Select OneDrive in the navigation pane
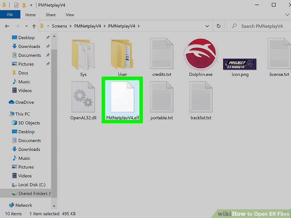This screenshot has height=218, width=291. tap(24, 102)
